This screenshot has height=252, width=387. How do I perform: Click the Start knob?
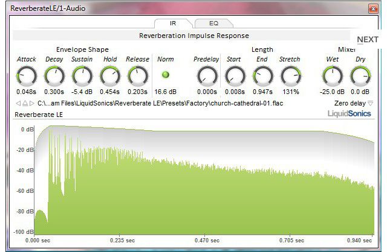click(x=235, y=76)
